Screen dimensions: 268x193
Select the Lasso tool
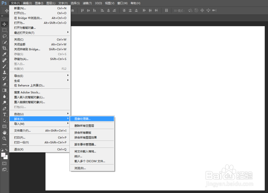(5, 36)
